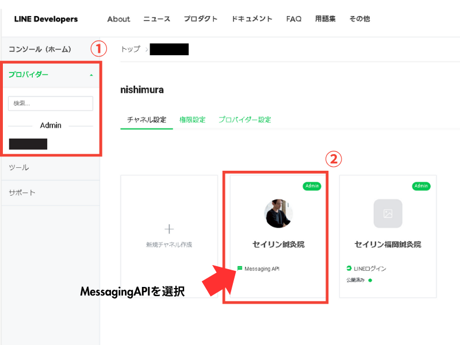The height and width of the screenshot is (345, 460).
Task: Click the セイリン鍼灸院 profile avatar
Action: coord(279,213)
